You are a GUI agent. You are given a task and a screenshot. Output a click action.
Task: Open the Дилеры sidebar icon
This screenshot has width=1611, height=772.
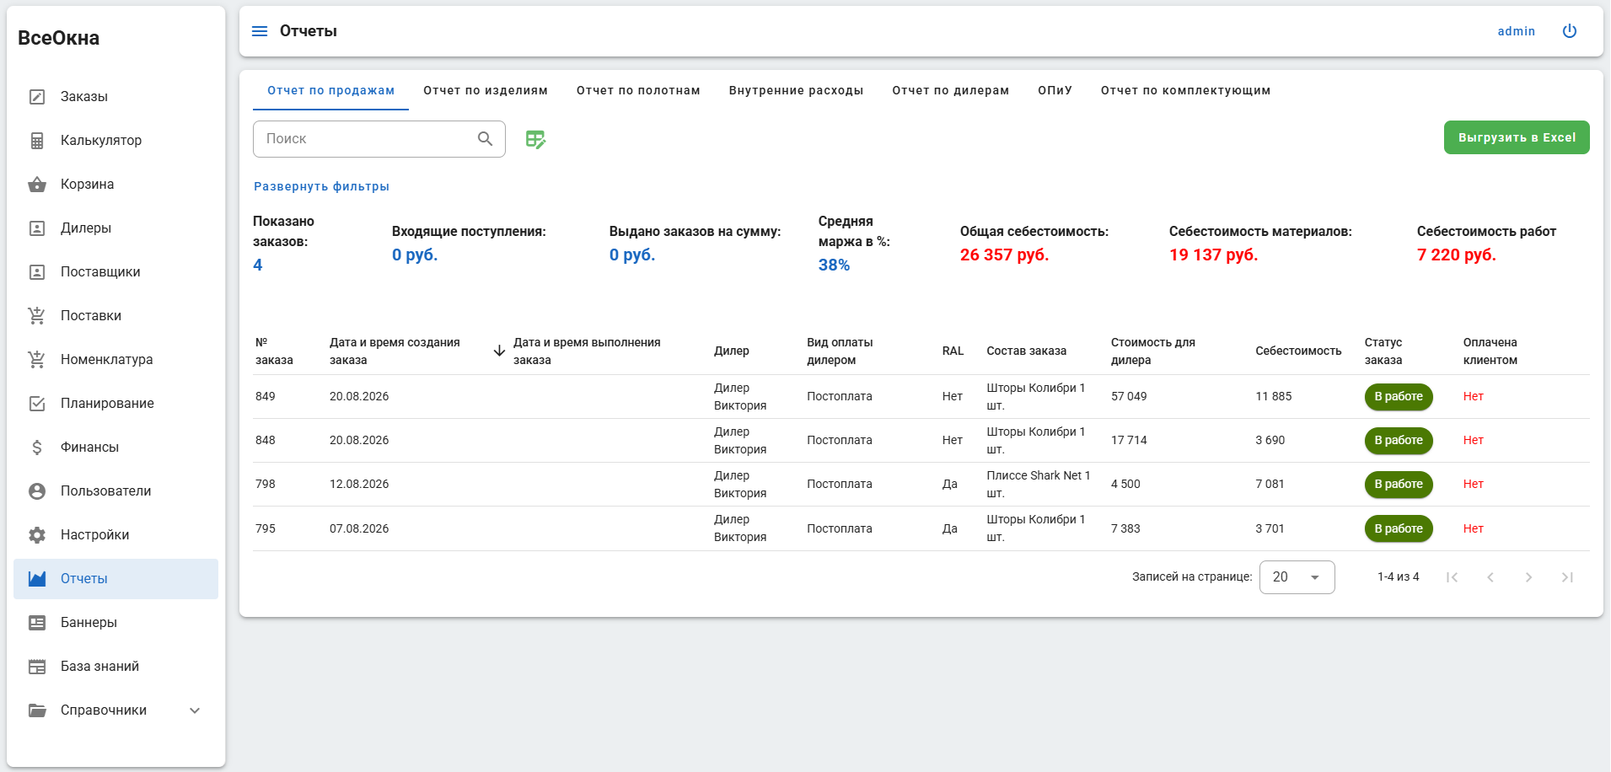click(x=37, y=228)
